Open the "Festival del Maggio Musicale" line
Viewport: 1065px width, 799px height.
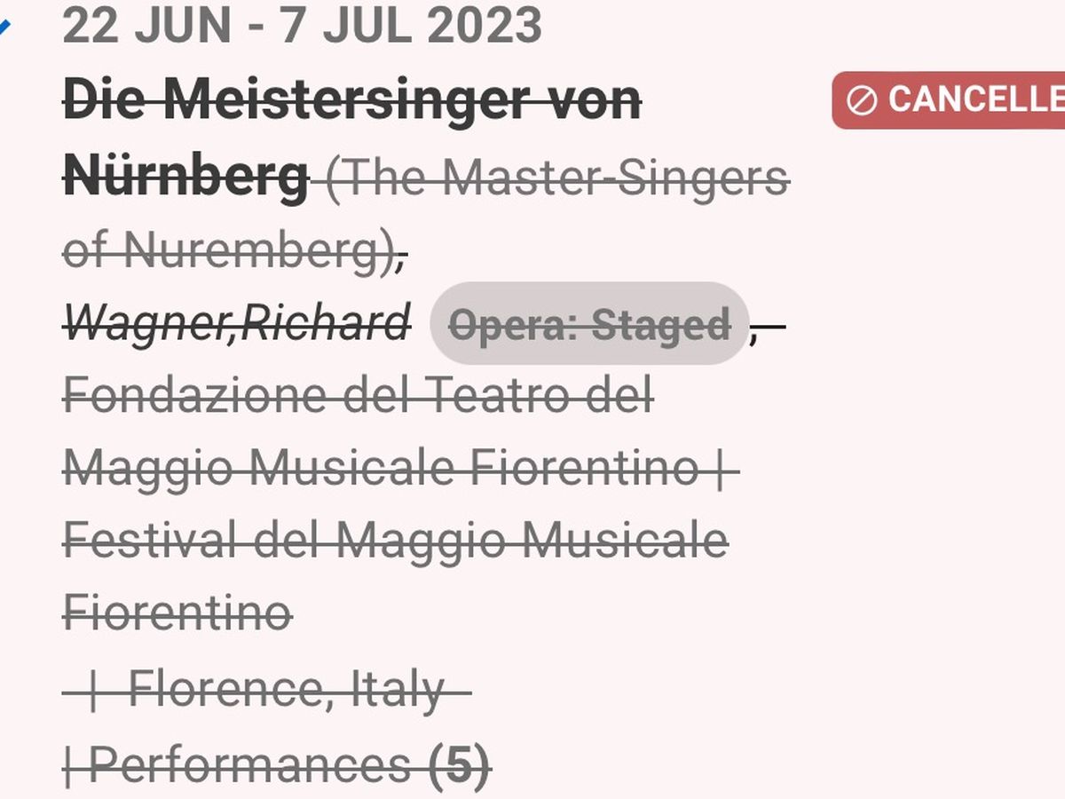coord(395,540)
